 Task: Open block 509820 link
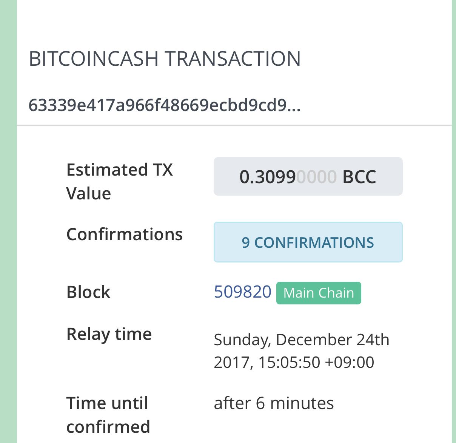(242, 292)
